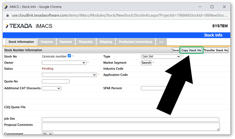Select the Shipping tab

[x=106, y=42]
